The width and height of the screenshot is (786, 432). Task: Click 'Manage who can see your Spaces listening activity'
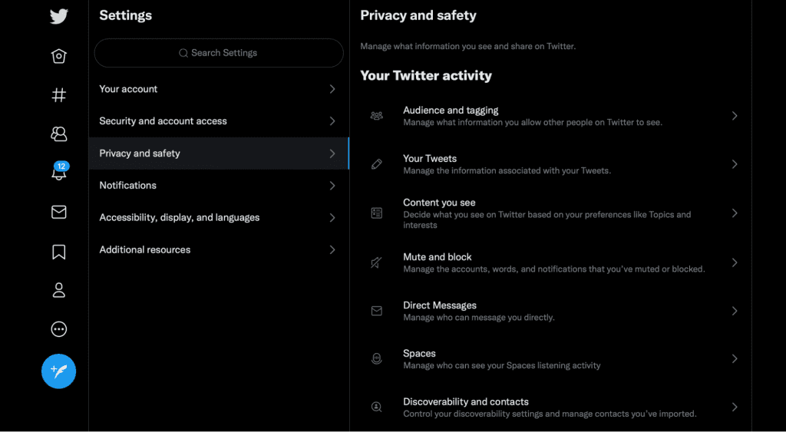(502, 366)
